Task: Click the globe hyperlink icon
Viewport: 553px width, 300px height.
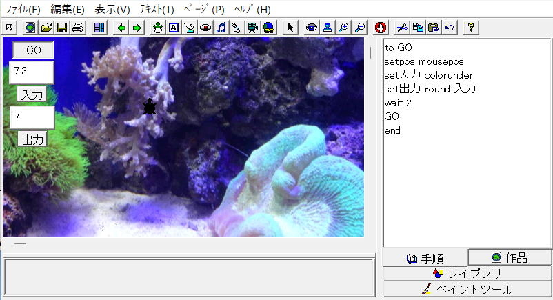Action: coord(269,27)
